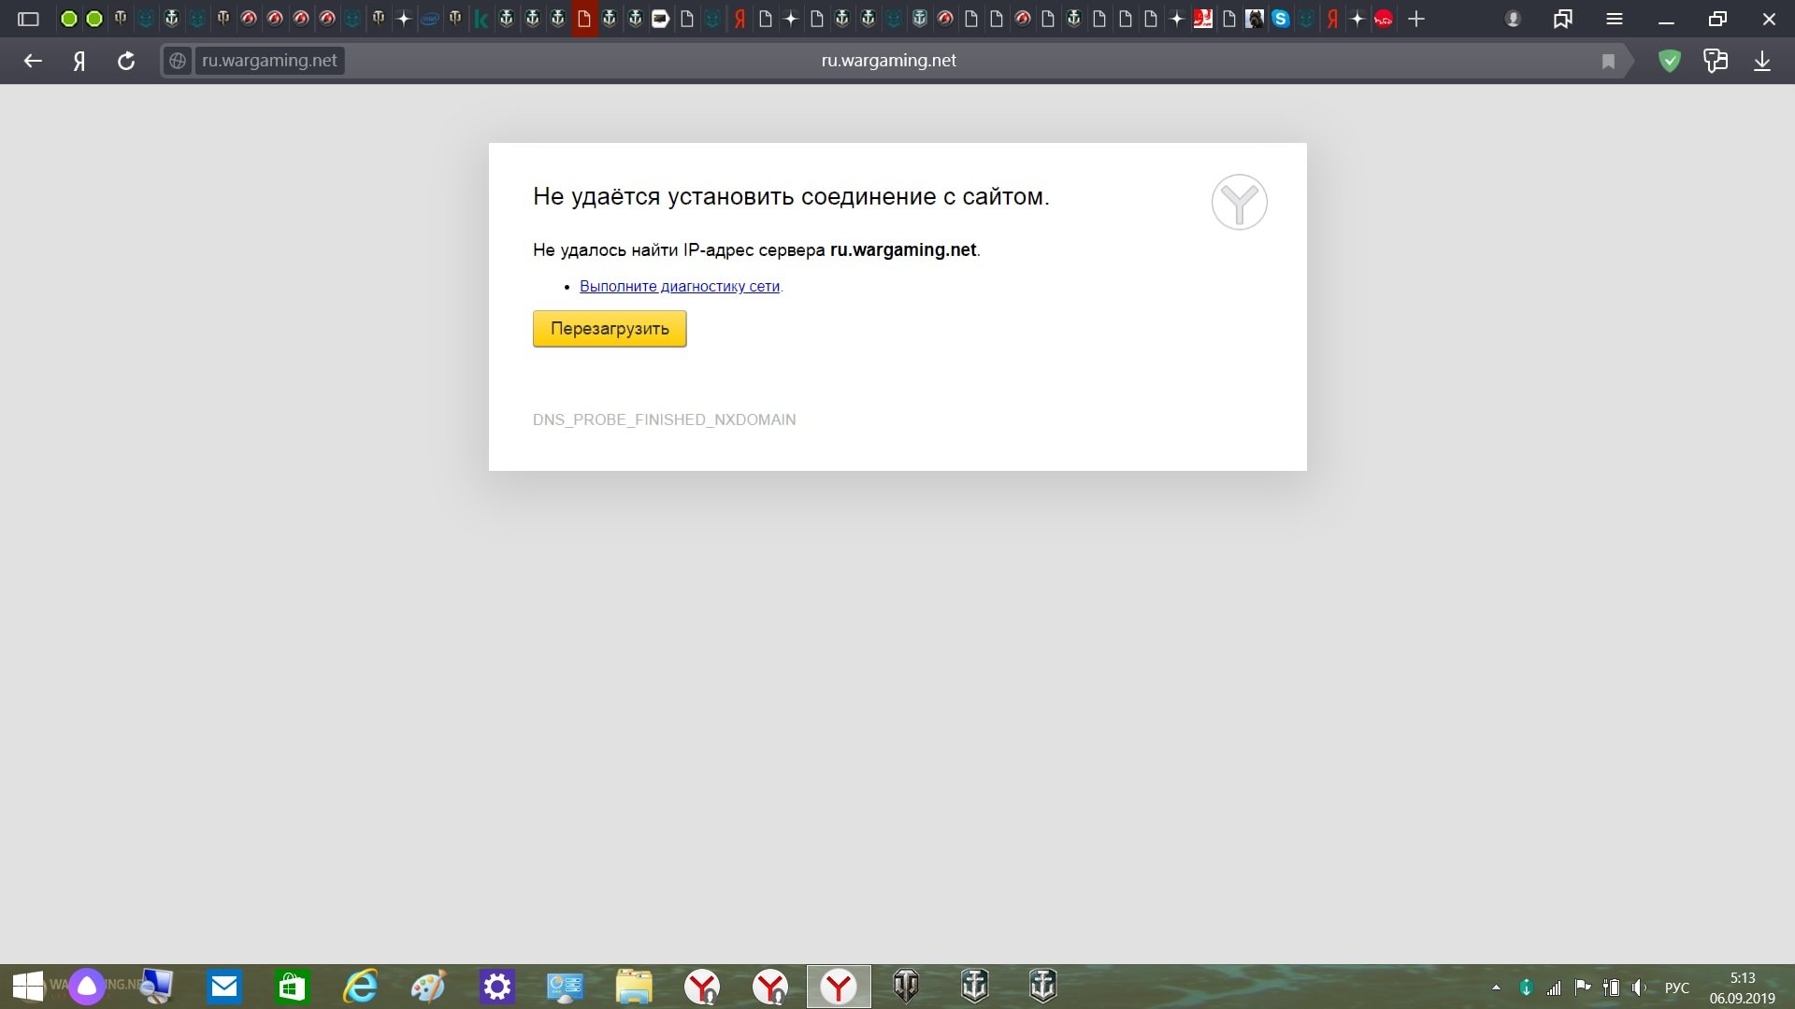
Task: Reload page with the circular arrow icon
Action: [x=126, y=61]
